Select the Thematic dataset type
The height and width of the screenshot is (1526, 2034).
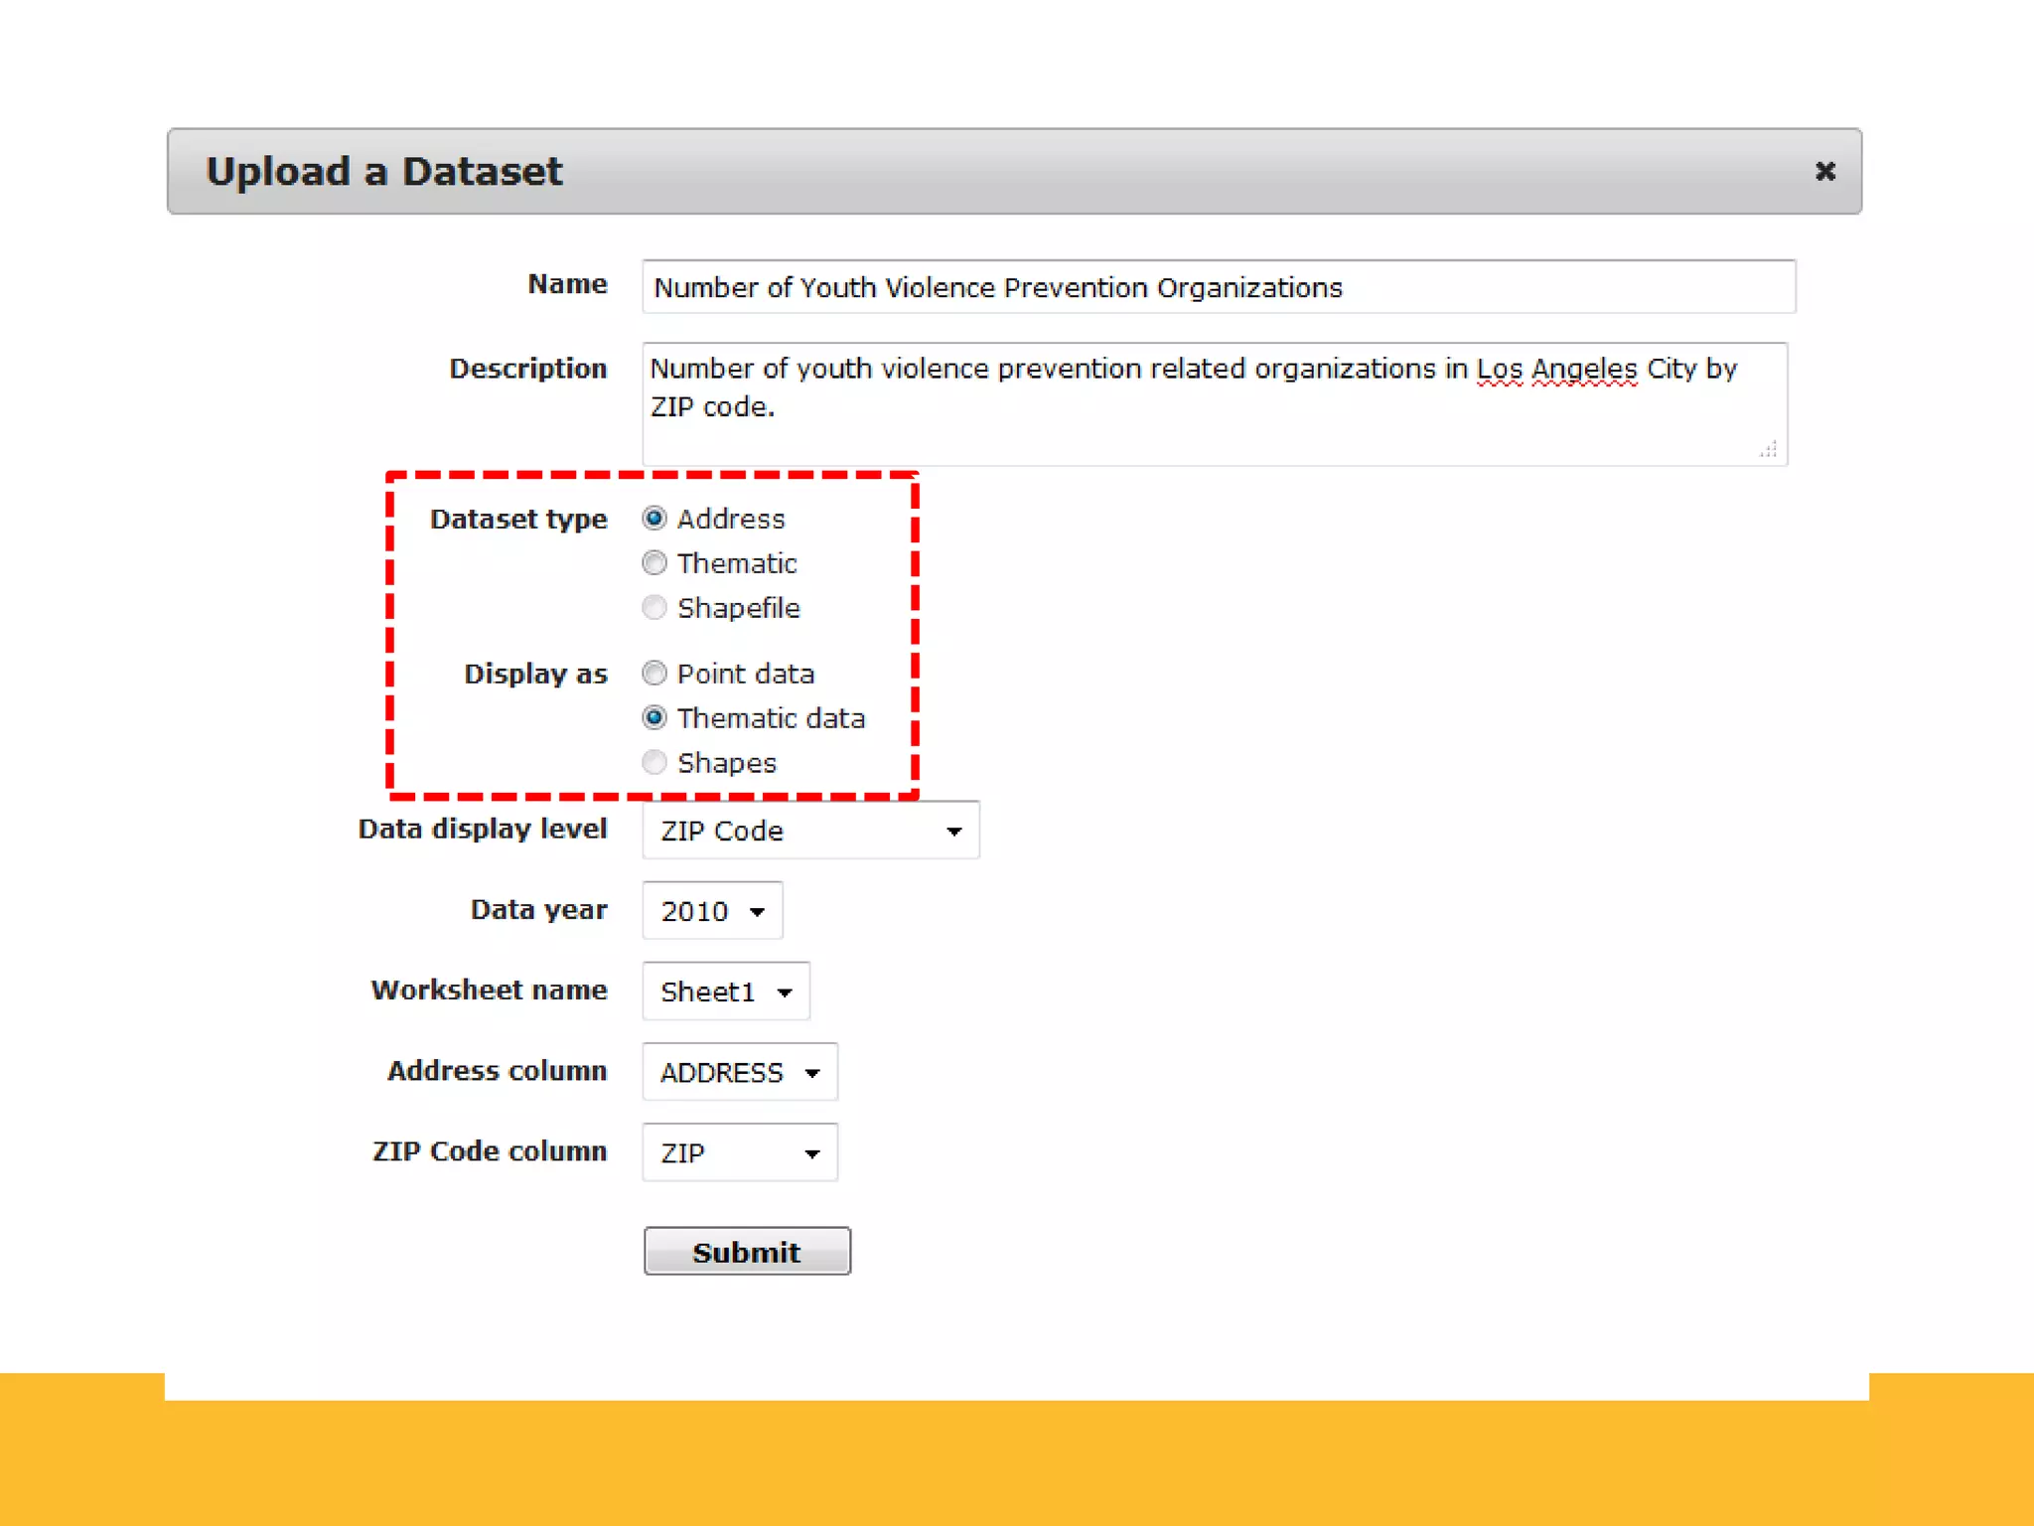(654, 563)
